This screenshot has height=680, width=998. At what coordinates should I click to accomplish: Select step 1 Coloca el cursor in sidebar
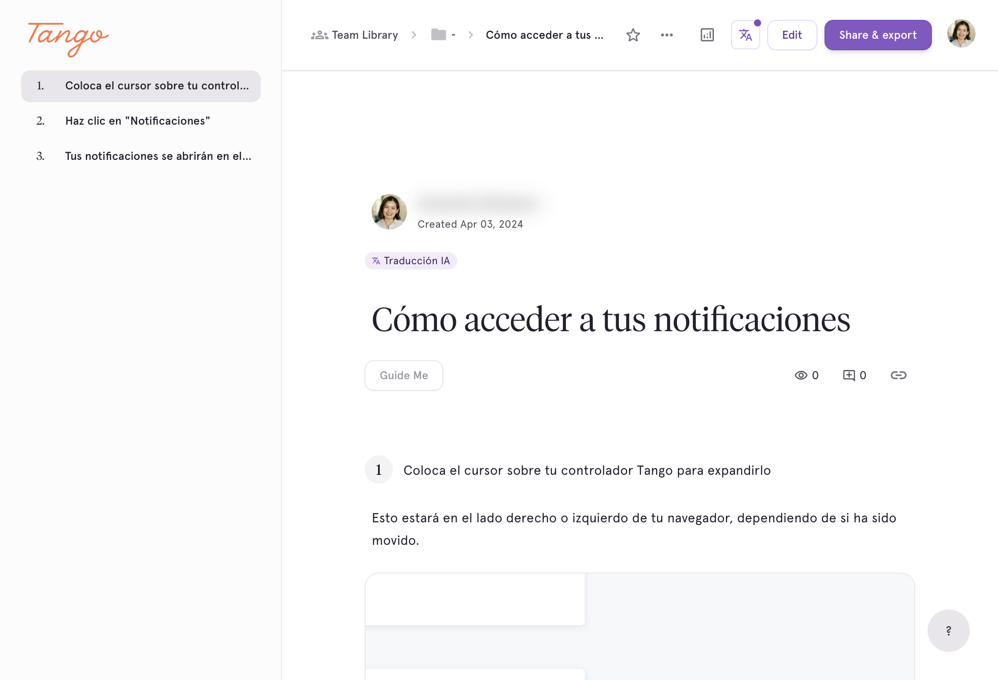tap(141, 86)
